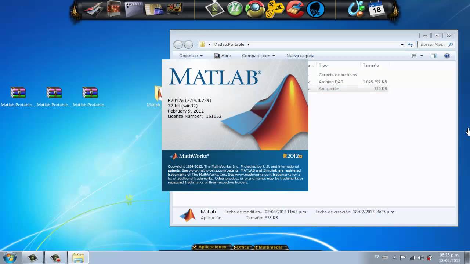Open the network signal tray icon
The image size is (470, 264).
(412, 258)
